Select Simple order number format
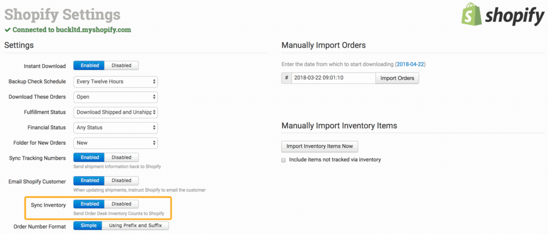548x234 pixels. pyautogui.click(x=88, y=226)
